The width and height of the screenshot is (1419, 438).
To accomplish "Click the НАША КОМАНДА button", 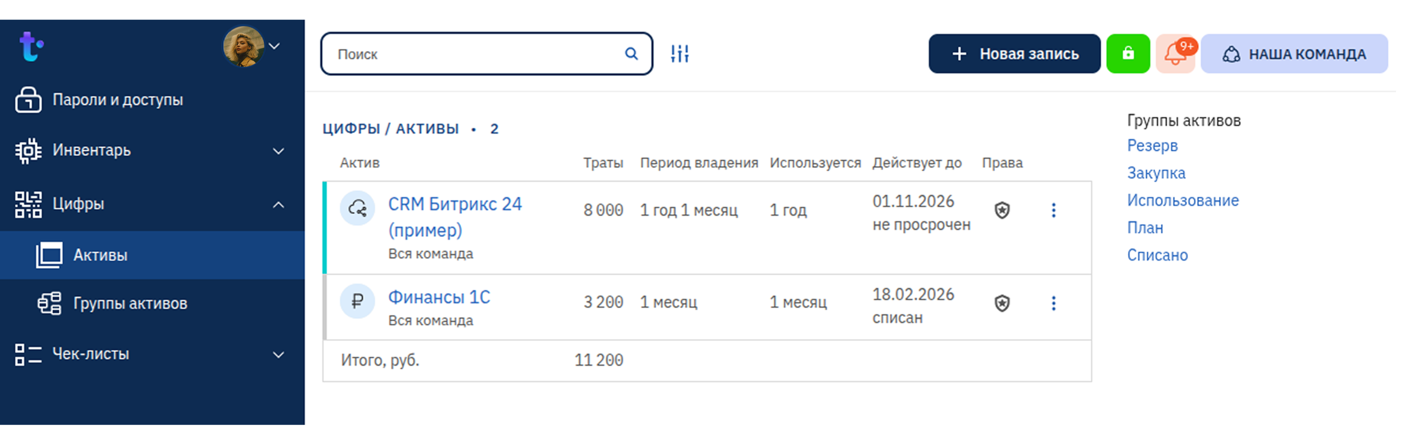I will pos(1294,54).
